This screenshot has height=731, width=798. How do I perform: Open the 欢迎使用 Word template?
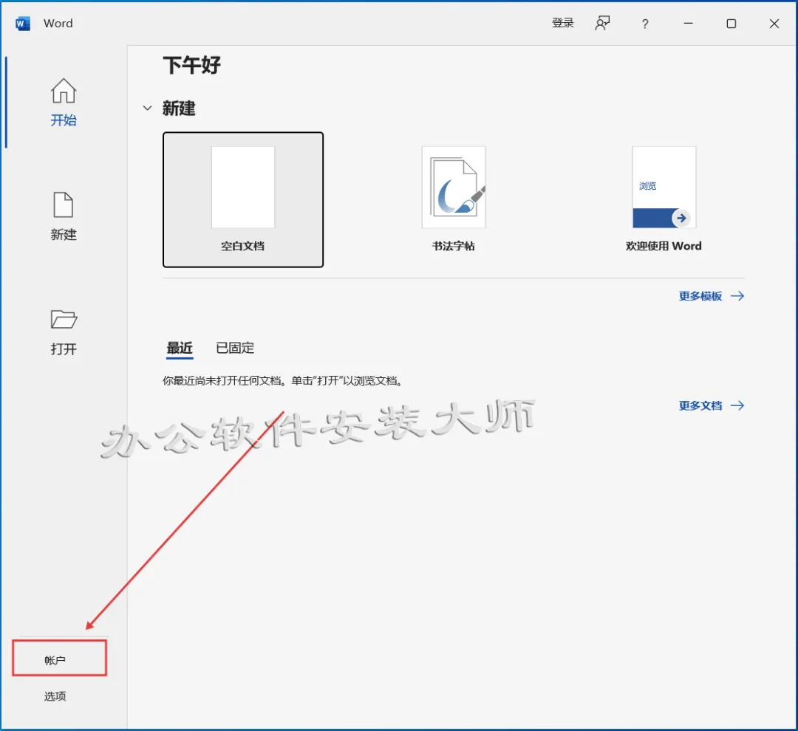664,199
